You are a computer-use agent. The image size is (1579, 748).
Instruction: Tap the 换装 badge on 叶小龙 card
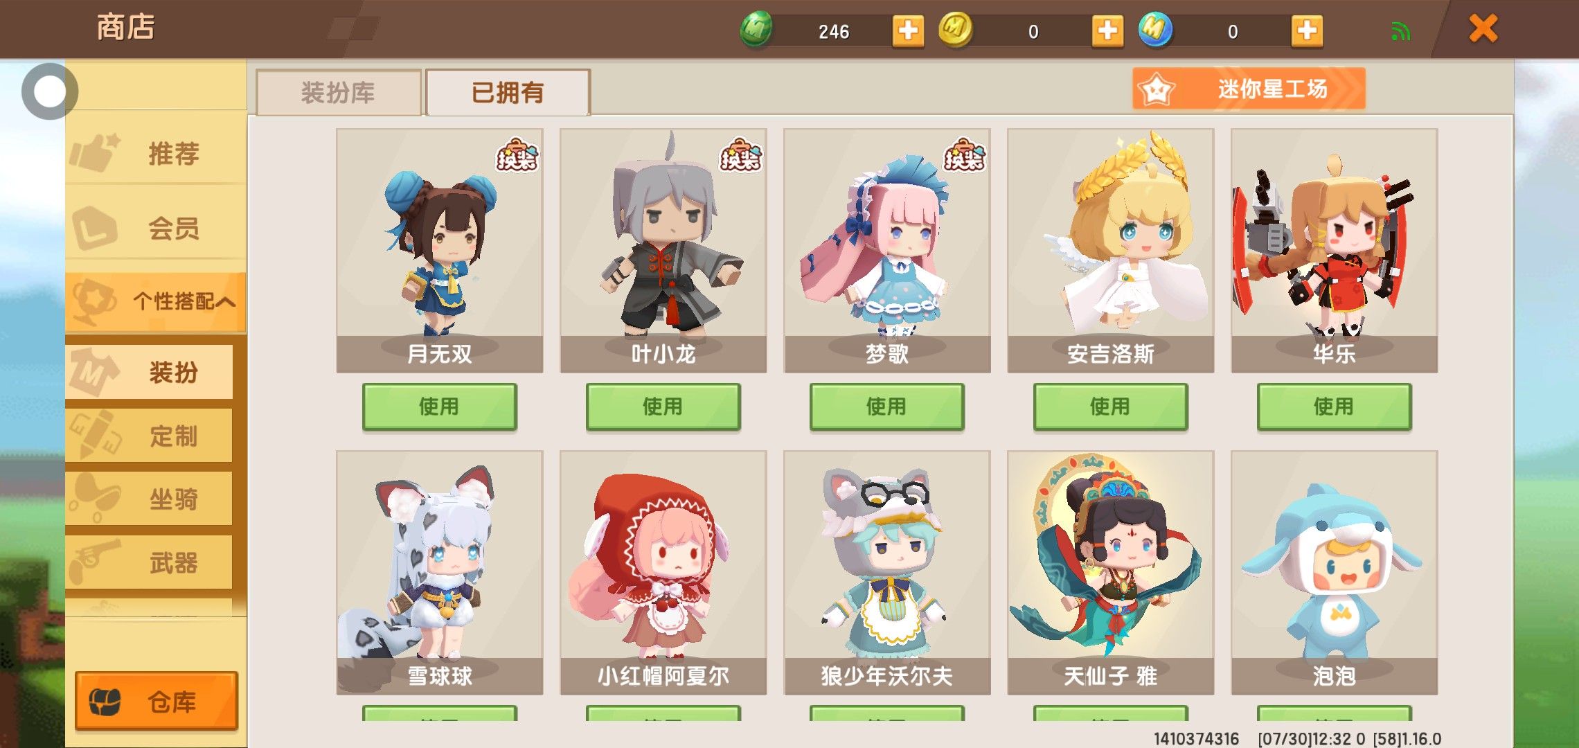[x=740, y=155]
